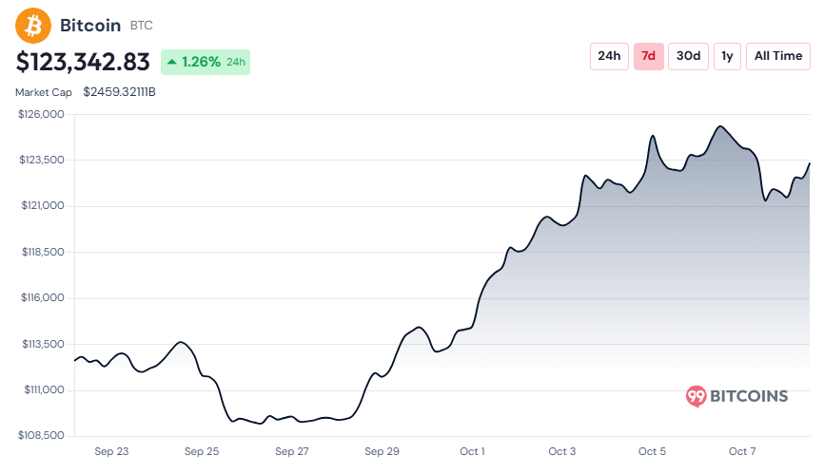Click the green up-arrow change indicator
This screenshot has height=474, width=824.
point(172,63)
